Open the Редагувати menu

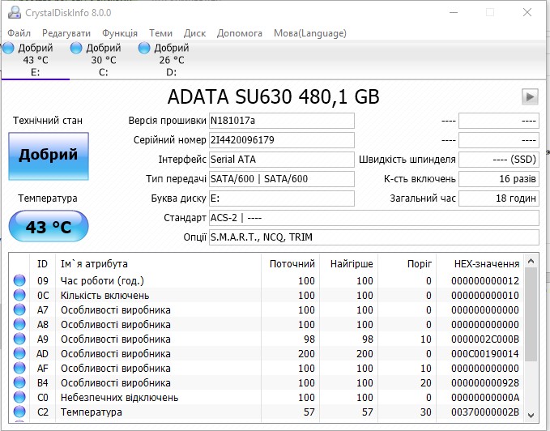(x=66, y=33)
